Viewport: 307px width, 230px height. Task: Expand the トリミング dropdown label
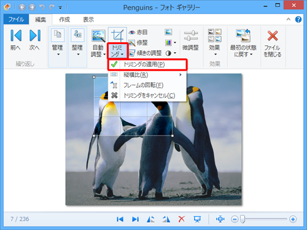point(117,51)
